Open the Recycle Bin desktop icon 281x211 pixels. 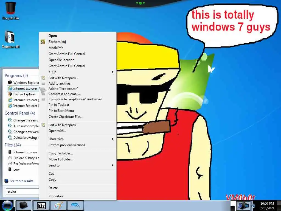[x=11, y=10]
